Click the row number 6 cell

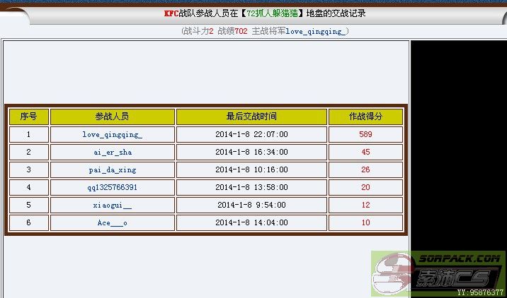click(x=28, y=222)
